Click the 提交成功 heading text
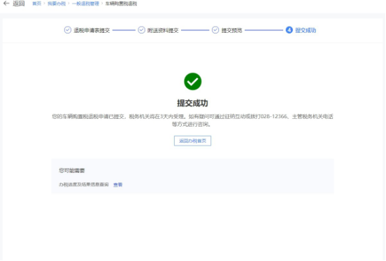 click(x=192, y=103)
